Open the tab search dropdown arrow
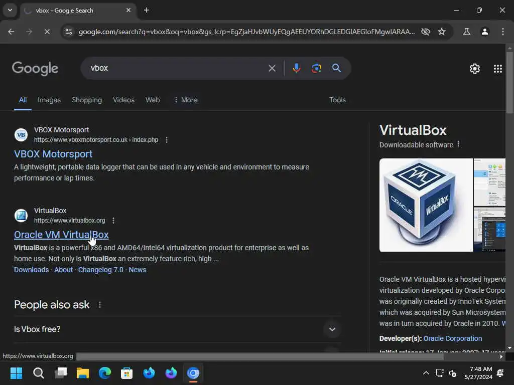 (x=10, y=10)
